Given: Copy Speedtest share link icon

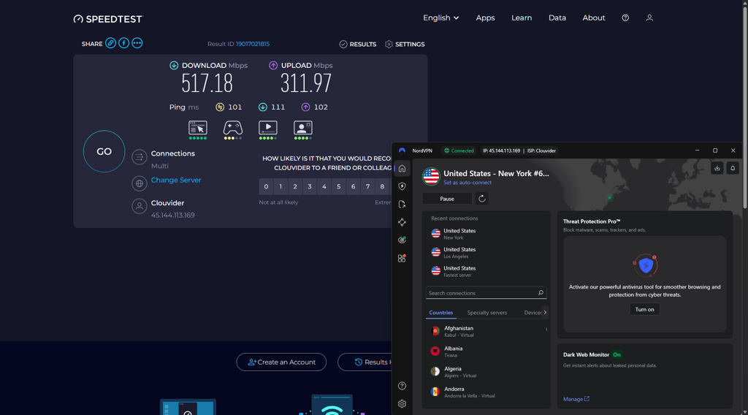Looking at the screenshot, I should point(110,43).
